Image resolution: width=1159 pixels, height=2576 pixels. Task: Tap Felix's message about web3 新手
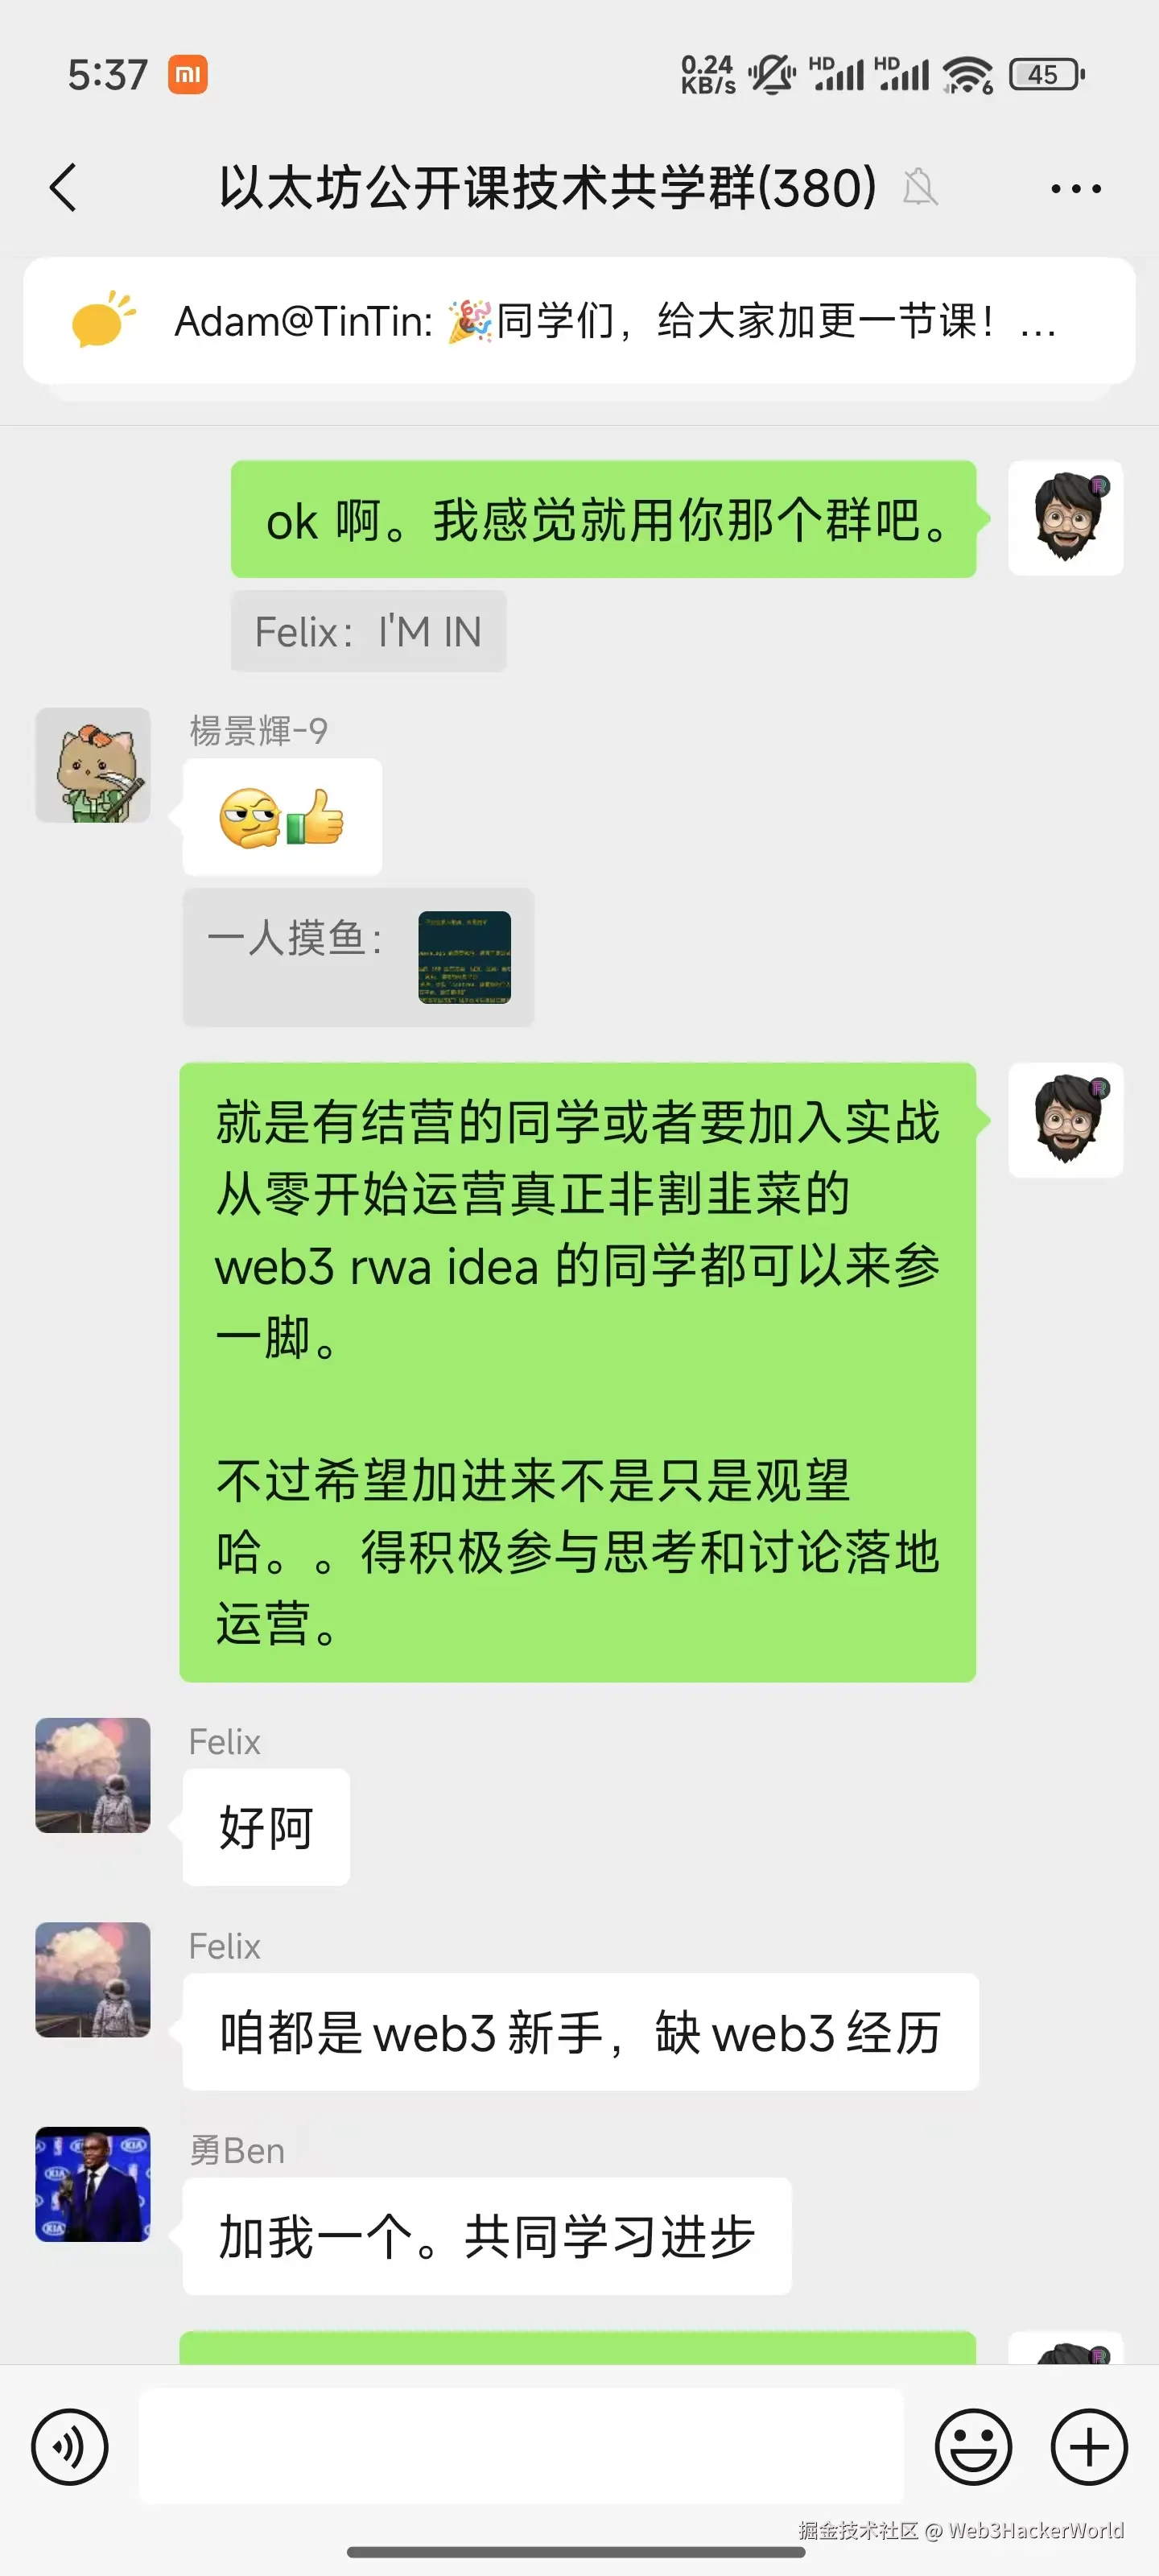(x=580, y=2032)
